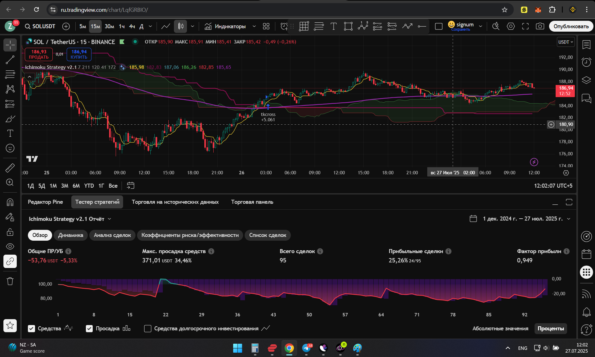The image size is (595, 357).
Task: Select the trend line drawing tool
Action: pyautogui.click(x=10, y=60)
